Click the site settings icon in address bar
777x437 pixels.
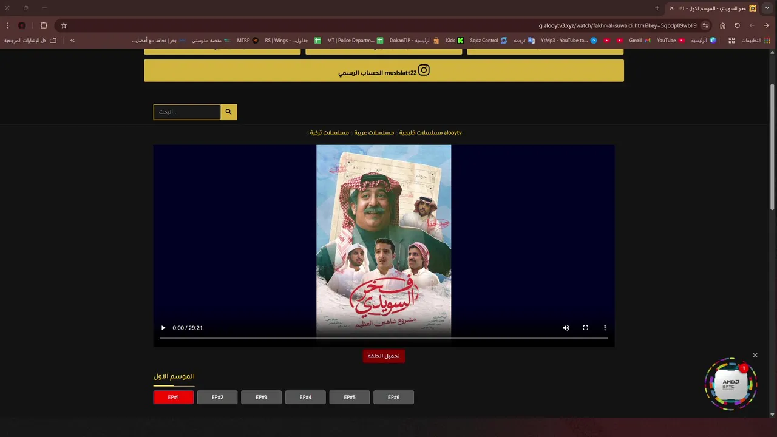tap(705, 25)
